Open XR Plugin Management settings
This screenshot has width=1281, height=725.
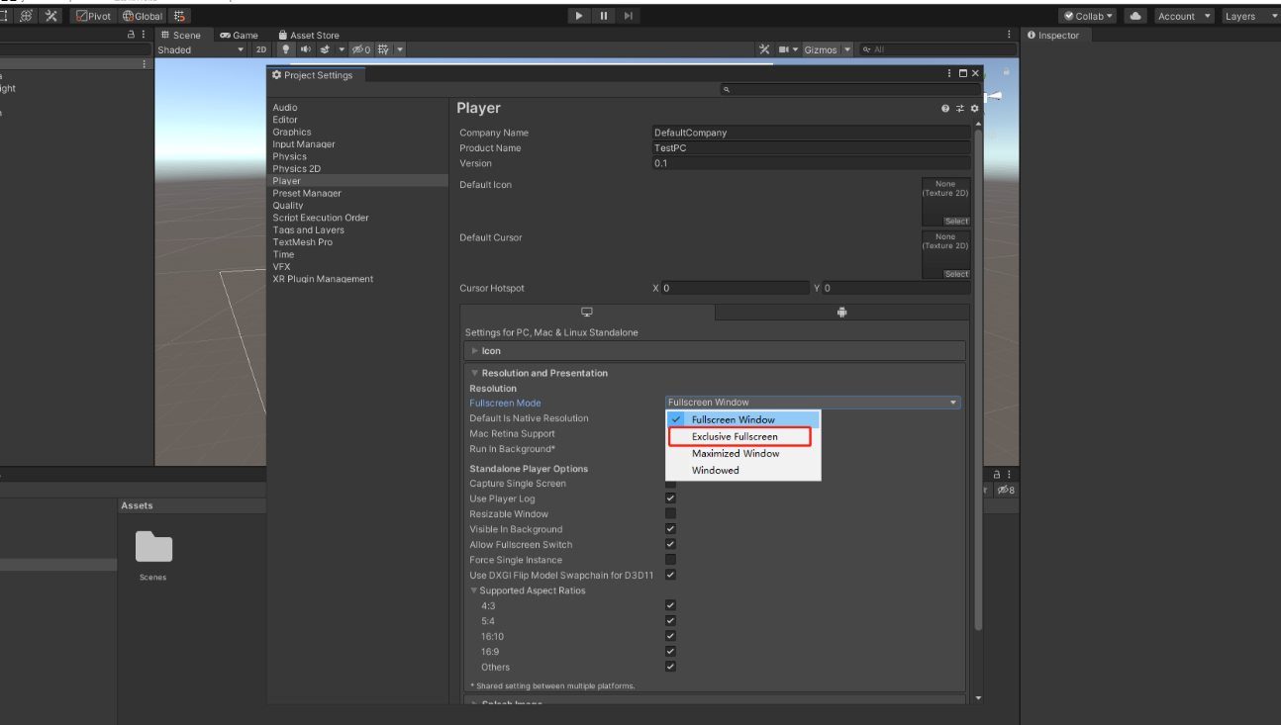[323, 279]
